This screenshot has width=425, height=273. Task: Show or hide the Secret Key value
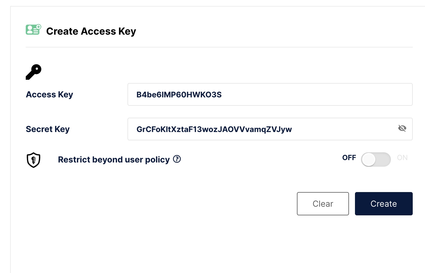402,128
